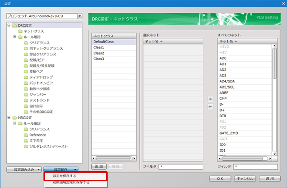The height and width of the screenshot is (188, 287).
Task: Select CMP net
Action: pyautogui.click(x=245, y=99)
